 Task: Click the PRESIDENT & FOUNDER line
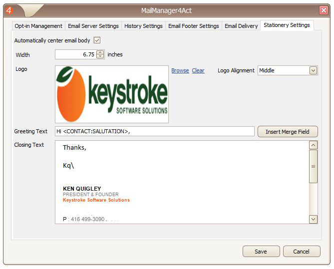[x=91, y=195]
